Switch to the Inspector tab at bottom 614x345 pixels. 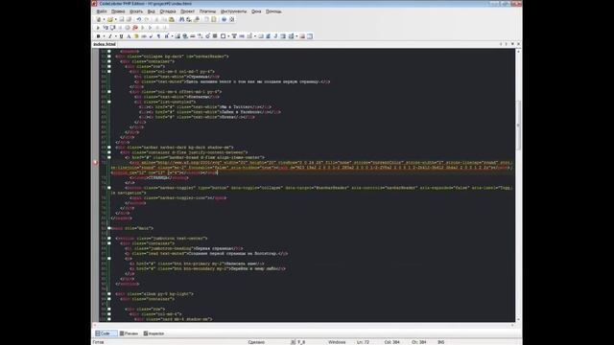tap(153, 333)
